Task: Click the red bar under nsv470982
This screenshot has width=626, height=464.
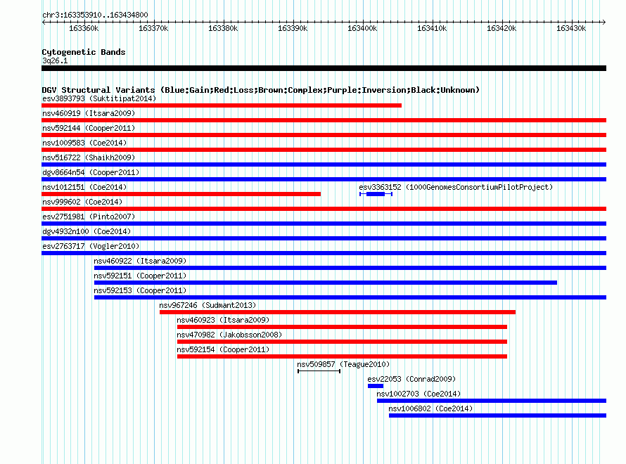Action: pyautogui.click(x=342, y=342)
